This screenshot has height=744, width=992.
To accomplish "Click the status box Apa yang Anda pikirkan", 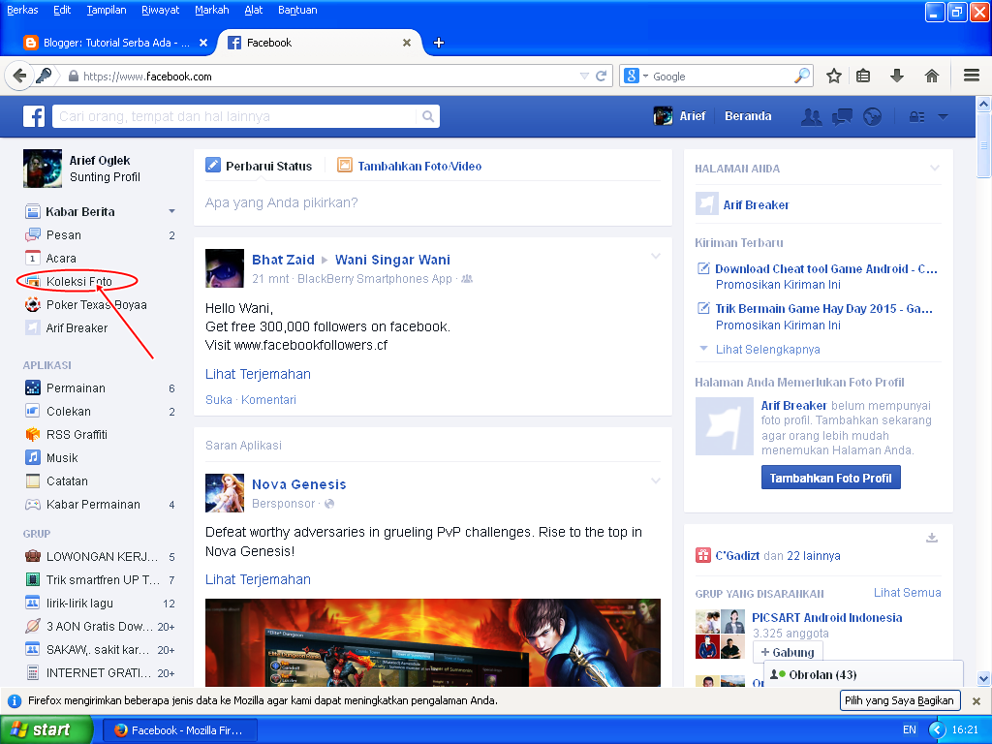I will [x=432, y=202].
